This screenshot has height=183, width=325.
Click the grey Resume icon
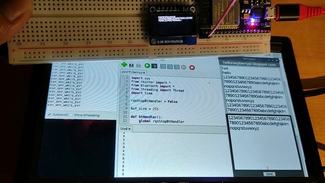tap(183, 67)
